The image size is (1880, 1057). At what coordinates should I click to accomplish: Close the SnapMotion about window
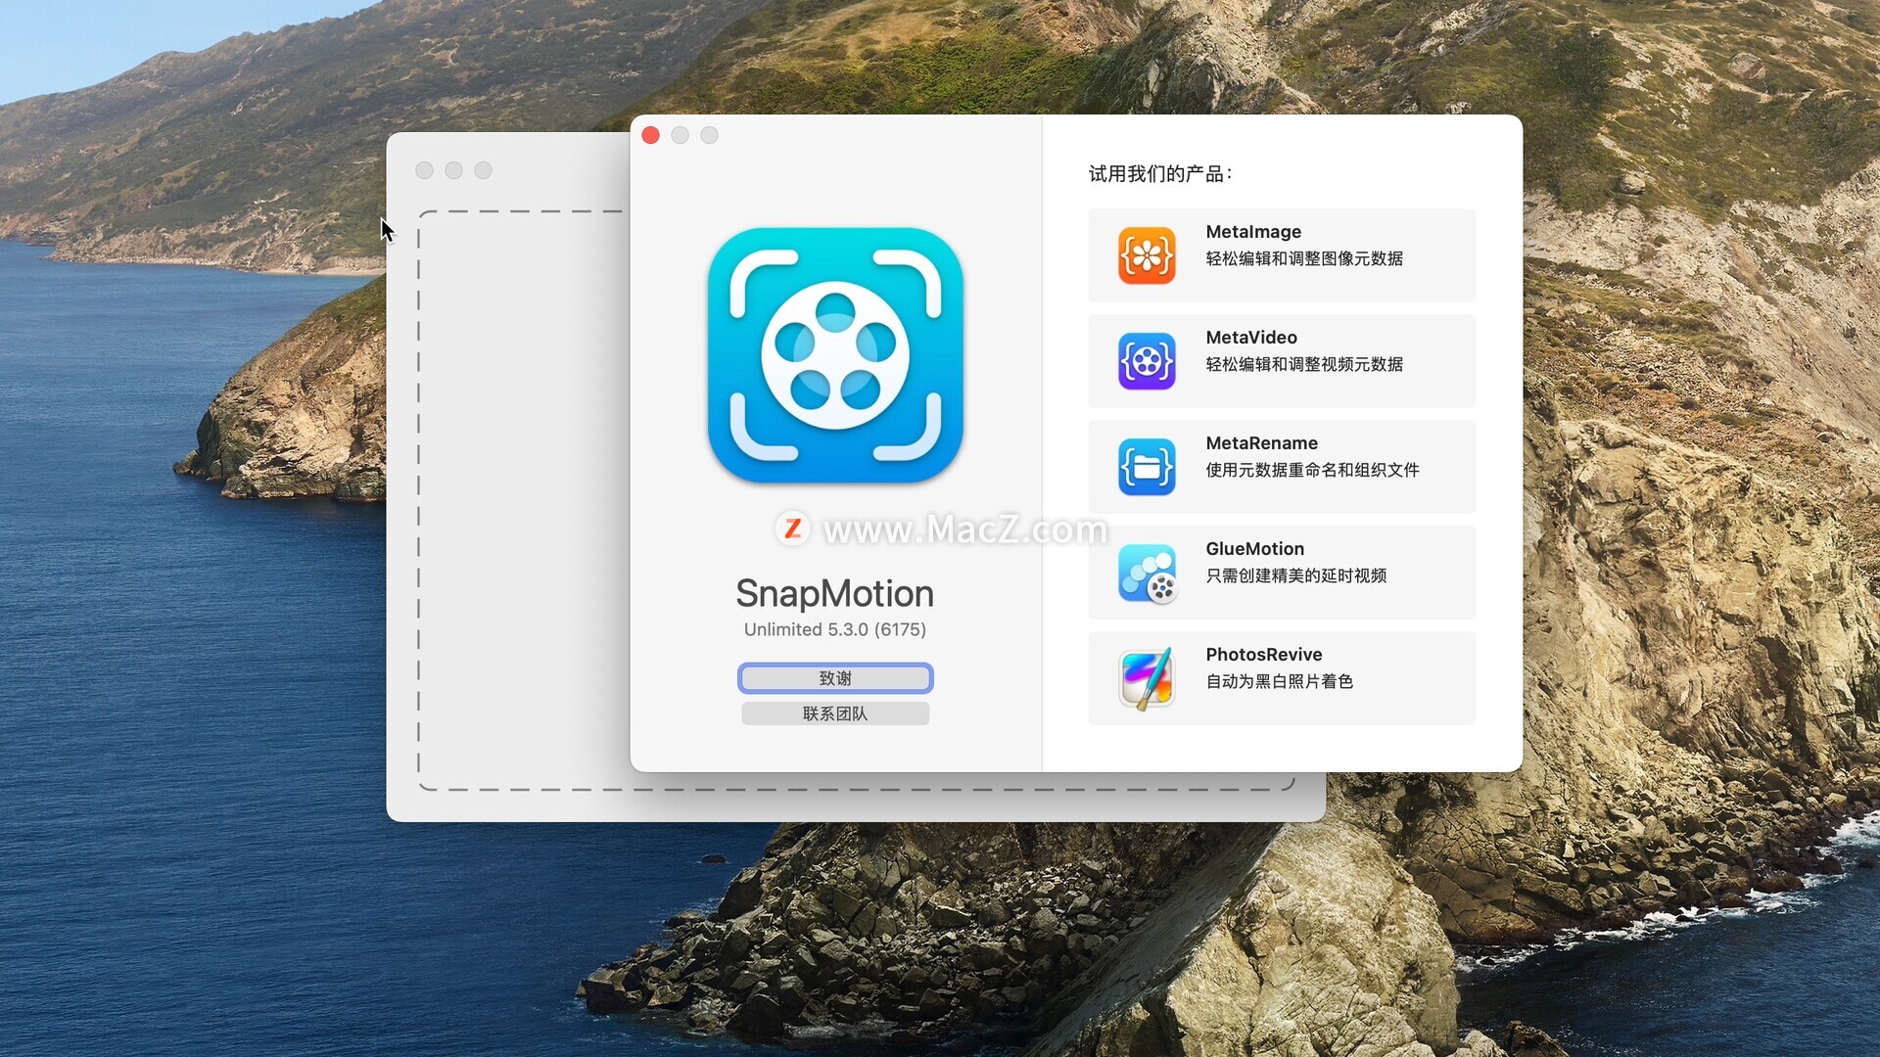pyautogui.click(x=650, y=135)
